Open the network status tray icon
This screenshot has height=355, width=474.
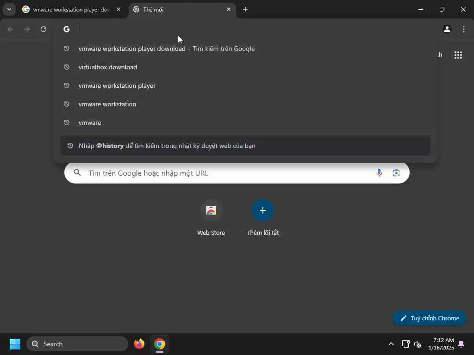pyautogui.click(x=405, y=344)
